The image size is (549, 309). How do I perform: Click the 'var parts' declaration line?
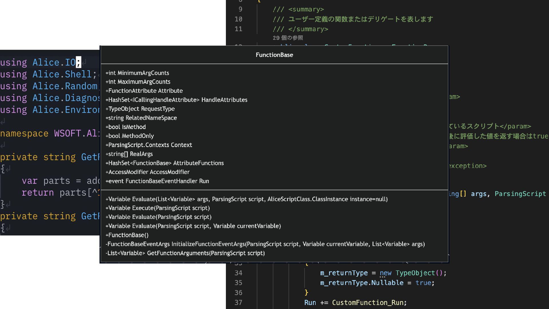click(57, 181)
